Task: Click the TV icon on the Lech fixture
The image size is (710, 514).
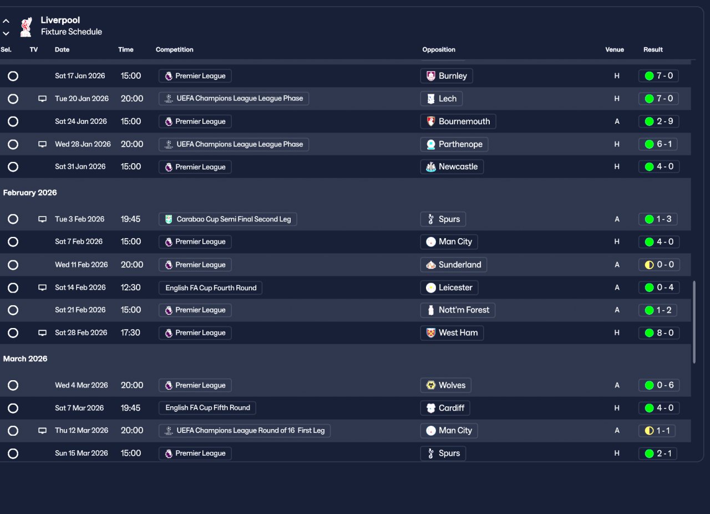Action: point(42,99)
